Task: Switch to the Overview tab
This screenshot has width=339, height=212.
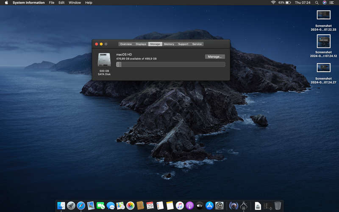Action: point(126,44)
